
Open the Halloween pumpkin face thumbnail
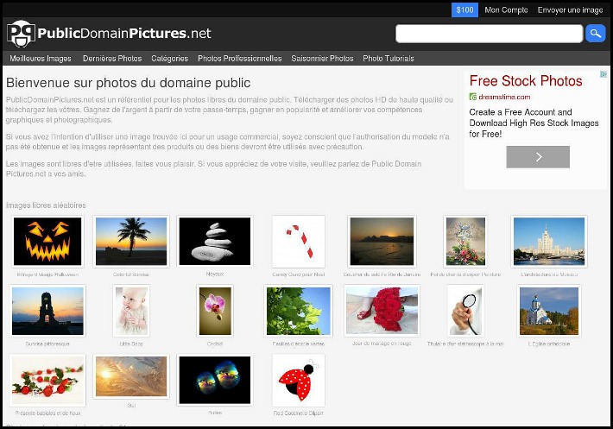point(47,241)
